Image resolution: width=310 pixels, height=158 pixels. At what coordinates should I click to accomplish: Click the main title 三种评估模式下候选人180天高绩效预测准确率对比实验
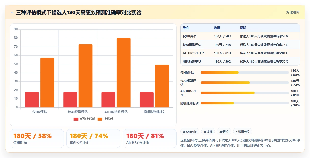(79, 13)
